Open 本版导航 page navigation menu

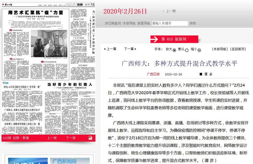point(129,23)
